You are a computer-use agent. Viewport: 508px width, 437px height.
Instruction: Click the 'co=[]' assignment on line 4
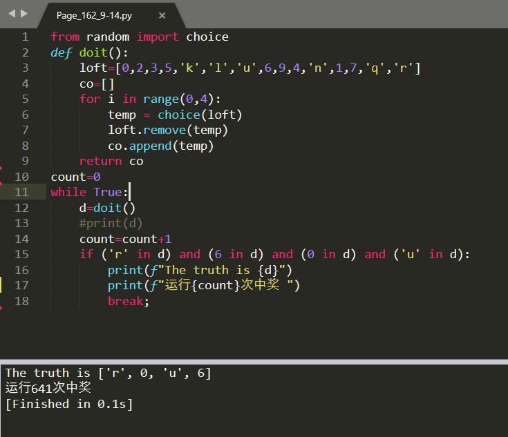97,84
